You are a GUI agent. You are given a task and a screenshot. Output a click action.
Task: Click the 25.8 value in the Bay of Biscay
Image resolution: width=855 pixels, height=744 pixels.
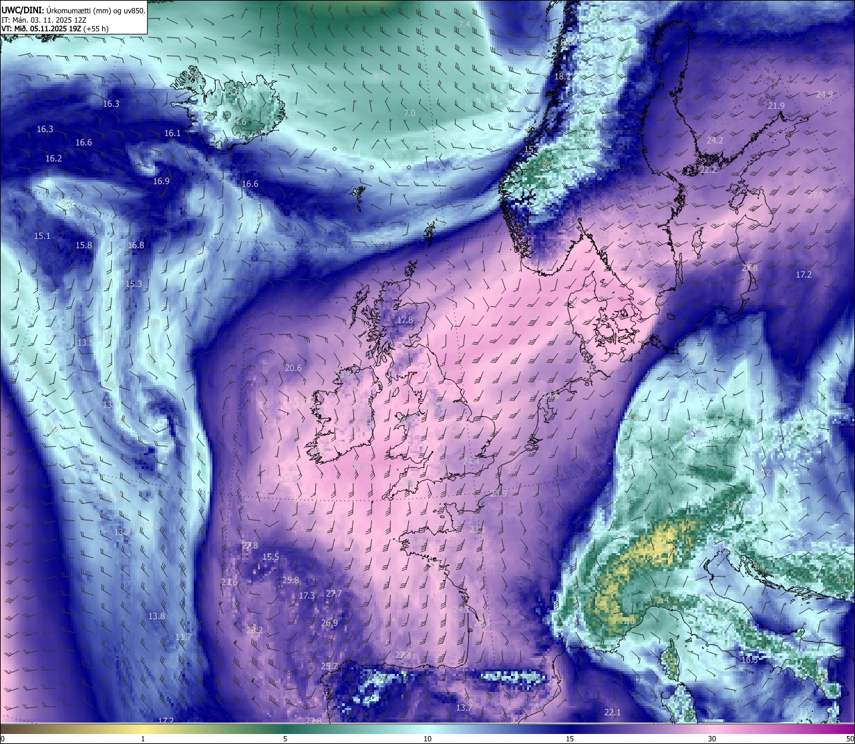coord(291,580)
